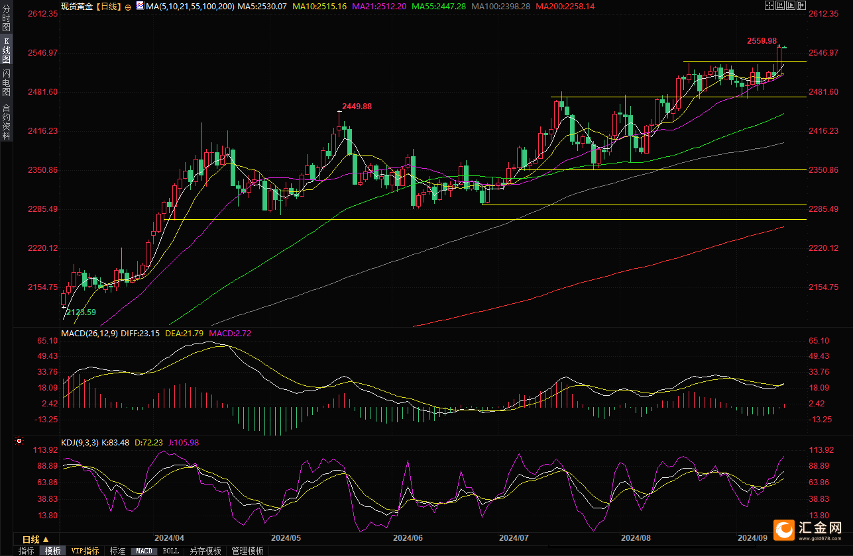Open the 合约资料 sidebar tab
Viewport: 853px width, 556px height.
click(x=6, y=121)
